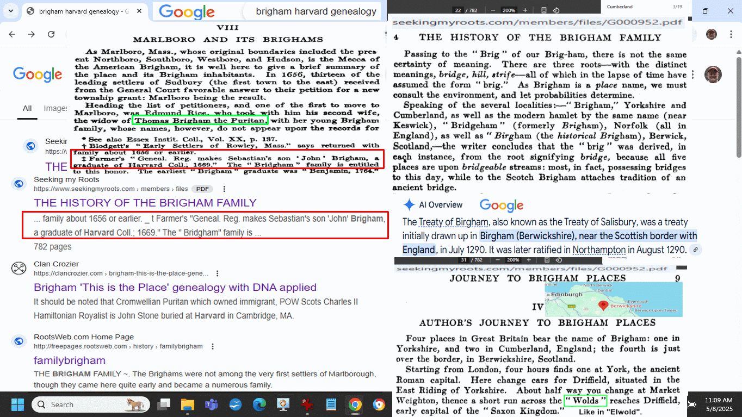The height and width of the screenshot is (417, 742).
Task: Click the Google account avatar on the page
Action: click(713, 74)
